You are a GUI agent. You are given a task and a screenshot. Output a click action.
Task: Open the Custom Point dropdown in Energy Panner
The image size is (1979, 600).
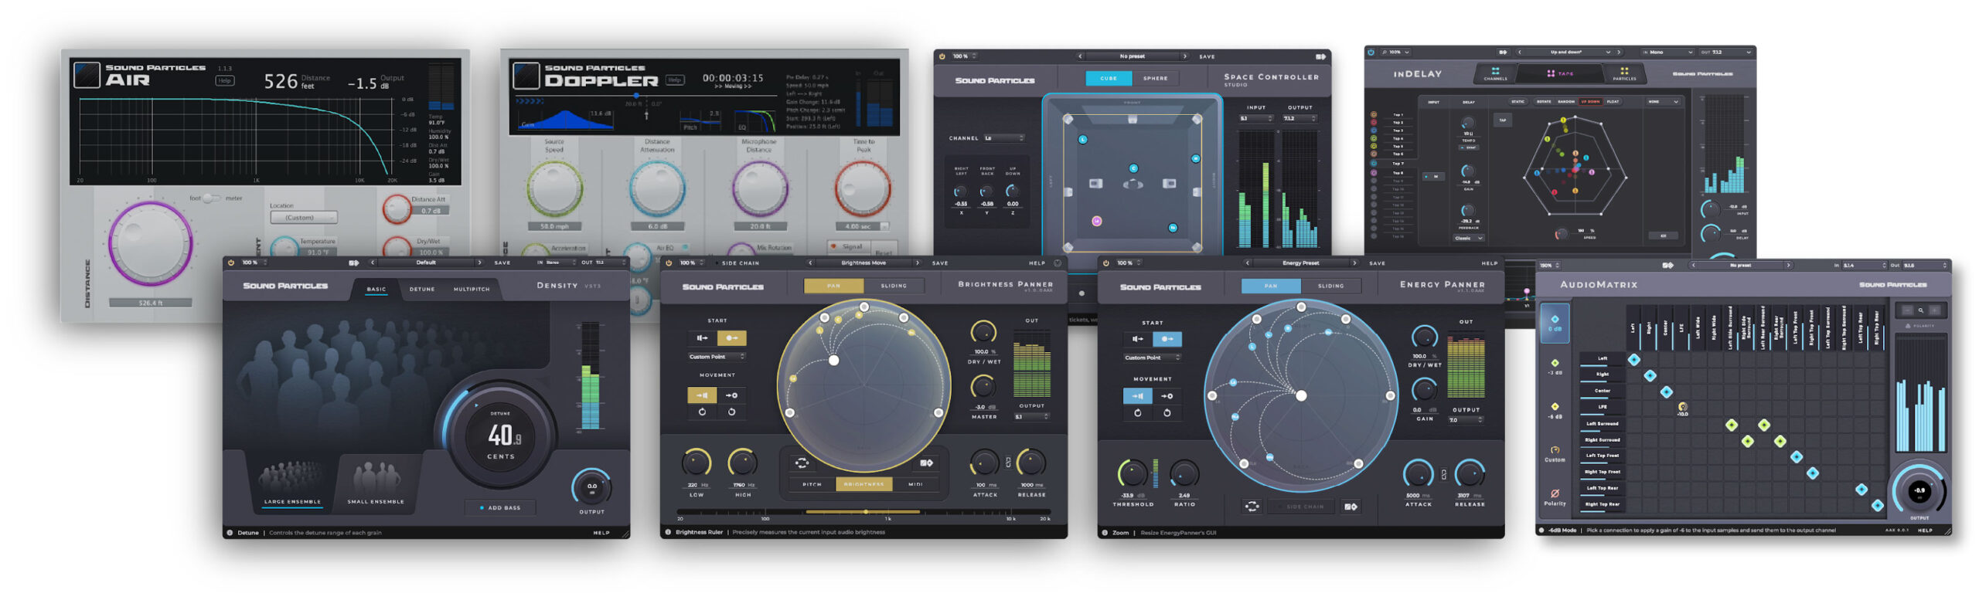[1152, 358]
